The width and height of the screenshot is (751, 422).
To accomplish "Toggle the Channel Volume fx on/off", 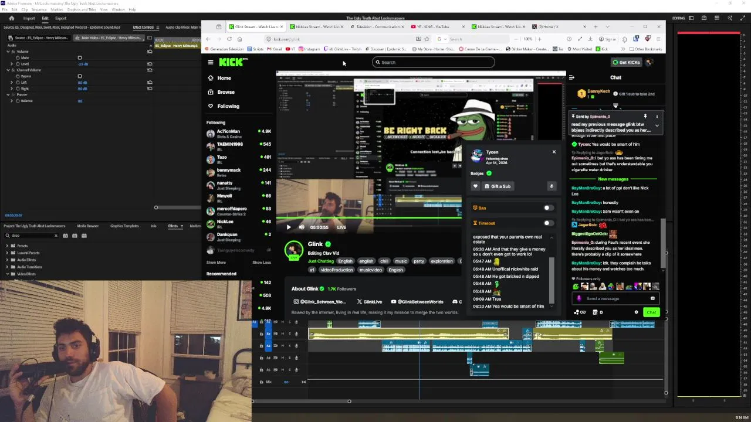I will (x=13, y=70).
